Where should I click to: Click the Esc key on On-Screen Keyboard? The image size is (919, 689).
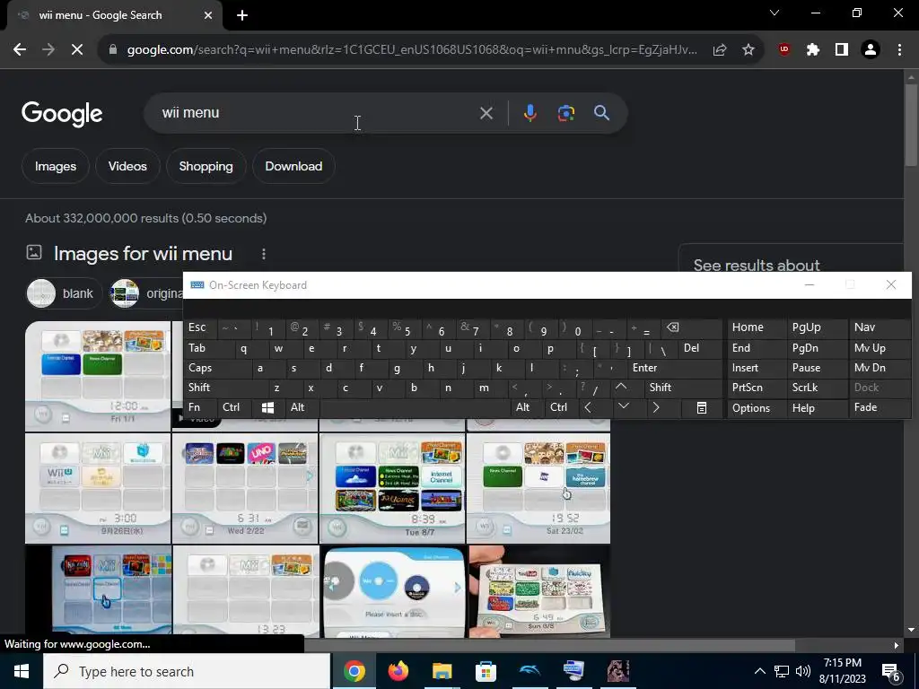tap(199, 327)
